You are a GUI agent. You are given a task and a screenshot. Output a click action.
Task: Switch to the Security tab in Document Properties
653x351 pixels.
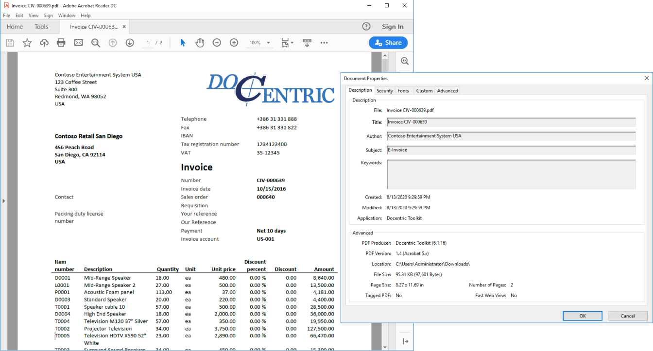pos(384,90)
